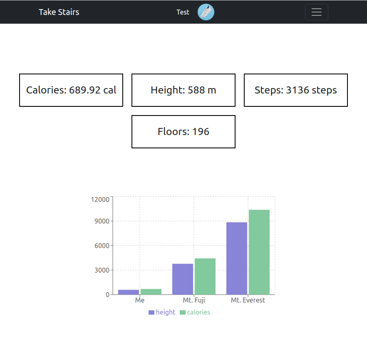Screen dimensions: 367x337
Task: Toggle the height legend in the chart
Action: [x=162, y=312]
